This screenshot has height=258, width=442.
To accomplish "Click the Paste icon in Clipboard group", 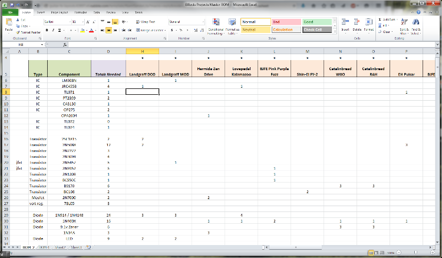I will pyautogui.click(x=9, y=25).
